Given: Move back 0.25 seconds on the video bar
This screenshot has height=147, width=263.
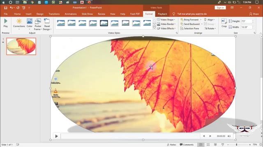Looking at the screenshot, I should tap(204, 136).
